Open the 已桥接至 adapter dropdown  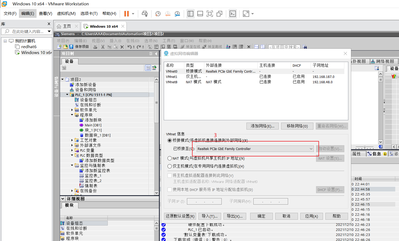(255, 149)
